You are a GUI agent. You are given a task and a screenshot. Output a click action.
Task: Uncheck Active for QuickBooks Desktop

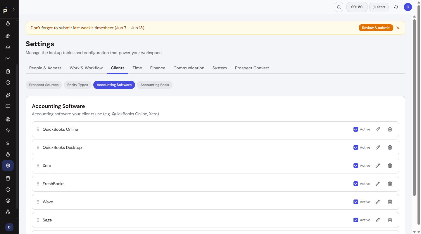356,147
